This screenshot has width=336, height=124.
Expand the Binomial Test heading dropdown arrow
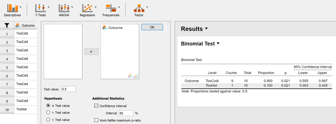point(218,44)
